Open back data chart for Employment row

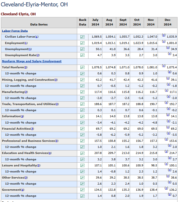coord(82,43)
